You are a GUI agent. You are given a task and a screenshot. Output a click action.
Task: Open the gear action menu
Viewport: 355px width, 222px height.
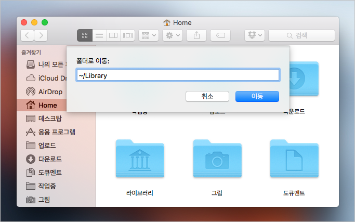click(x=173, y=35)
